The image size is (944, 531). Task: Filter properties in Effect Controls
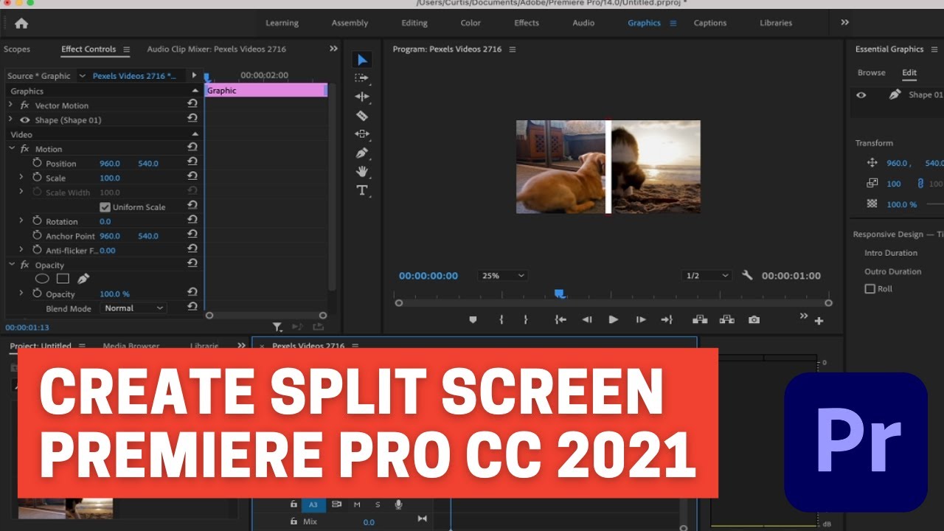[x=277, y=327]
